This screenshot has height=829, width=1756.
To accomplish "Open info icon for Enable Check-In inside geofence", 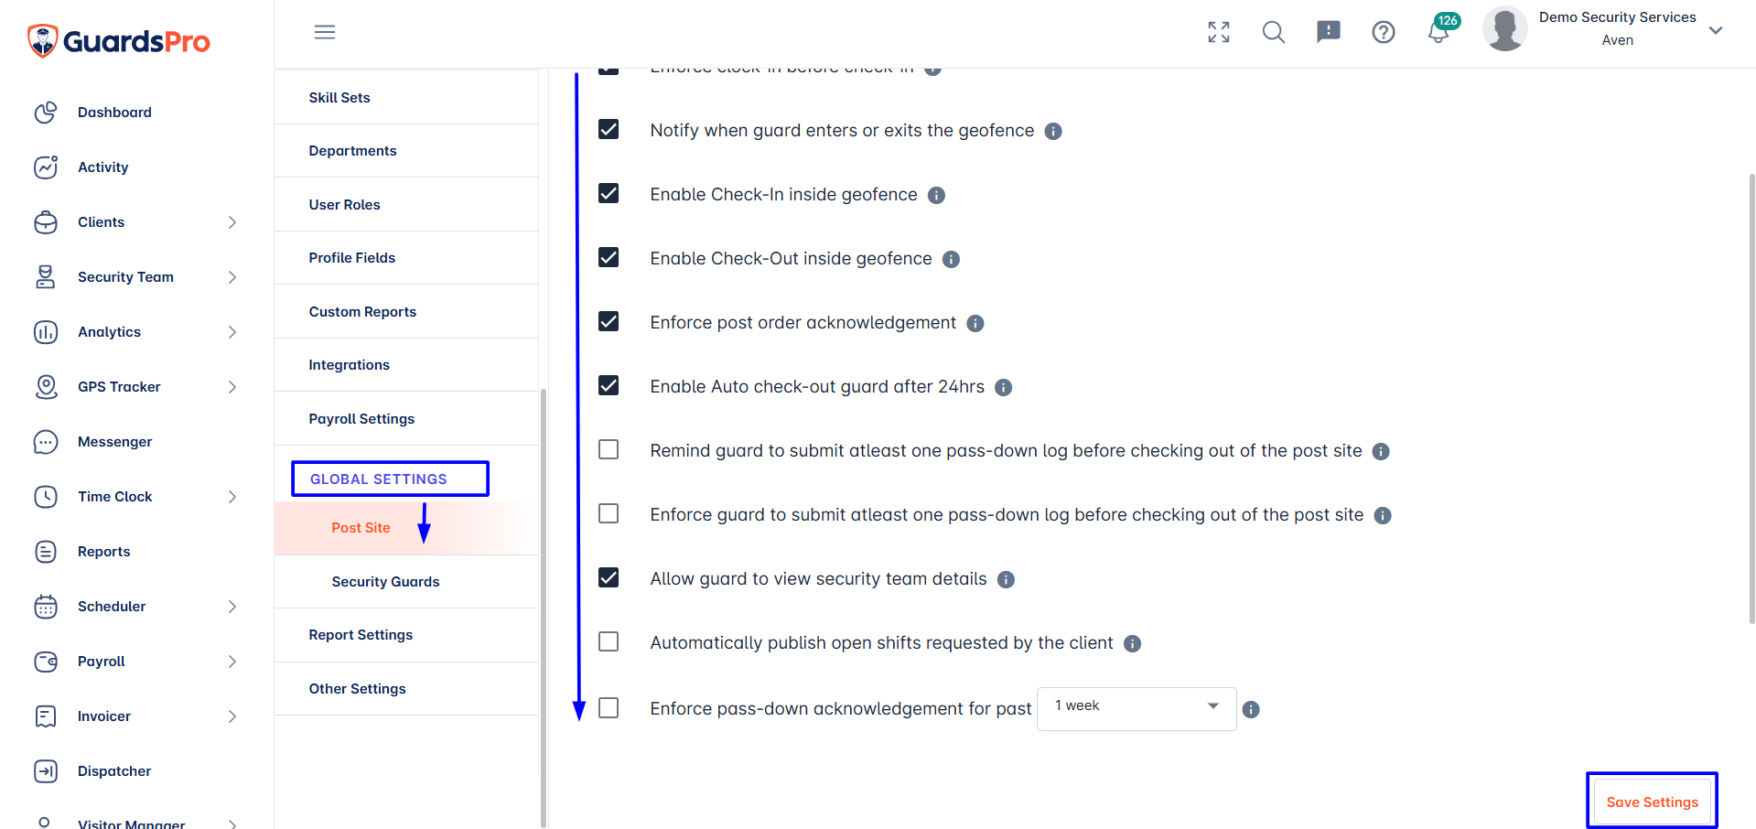I will (936, 195).
